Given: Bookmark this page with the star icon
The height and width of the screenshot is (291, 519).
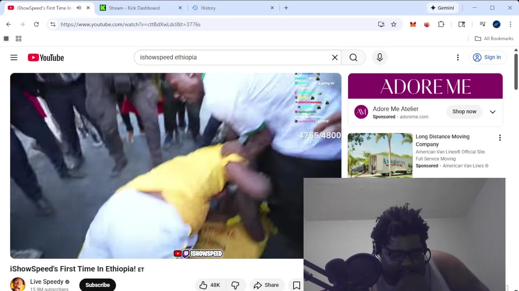Looking at the screenshot, I should [393, 24].
